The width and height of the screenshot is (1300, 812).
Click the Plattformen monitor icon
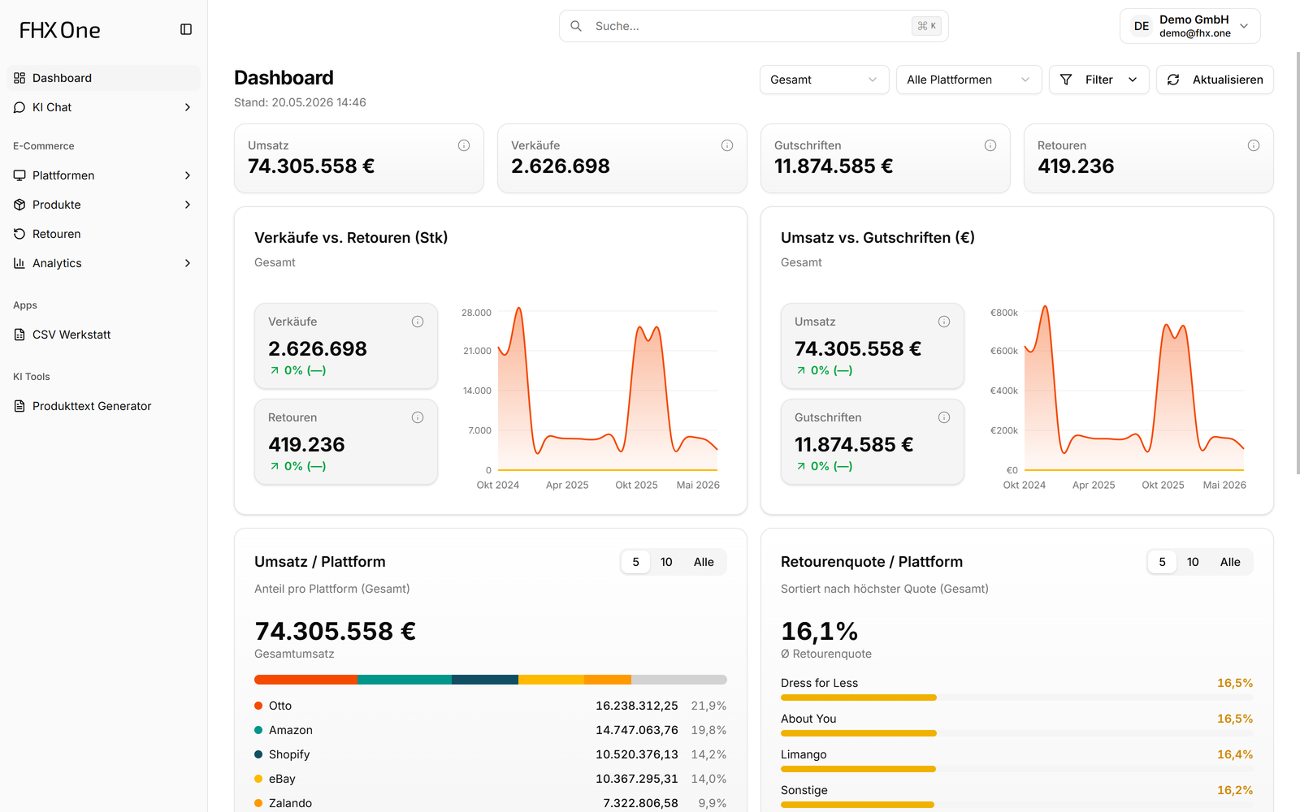click(x=19, y=175)
